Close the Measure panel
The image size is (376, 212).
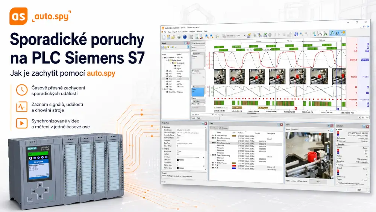(367, 126)
